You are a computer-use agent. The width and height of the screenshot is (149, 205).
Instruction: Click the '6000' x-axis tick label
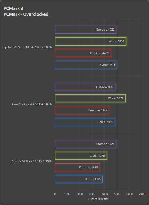(x=130, y=194)
